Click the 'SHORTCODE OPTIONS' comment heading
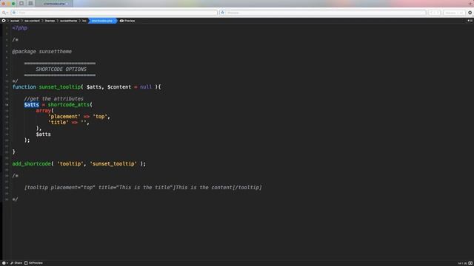The image size is (474, 266). click(61, 69)
